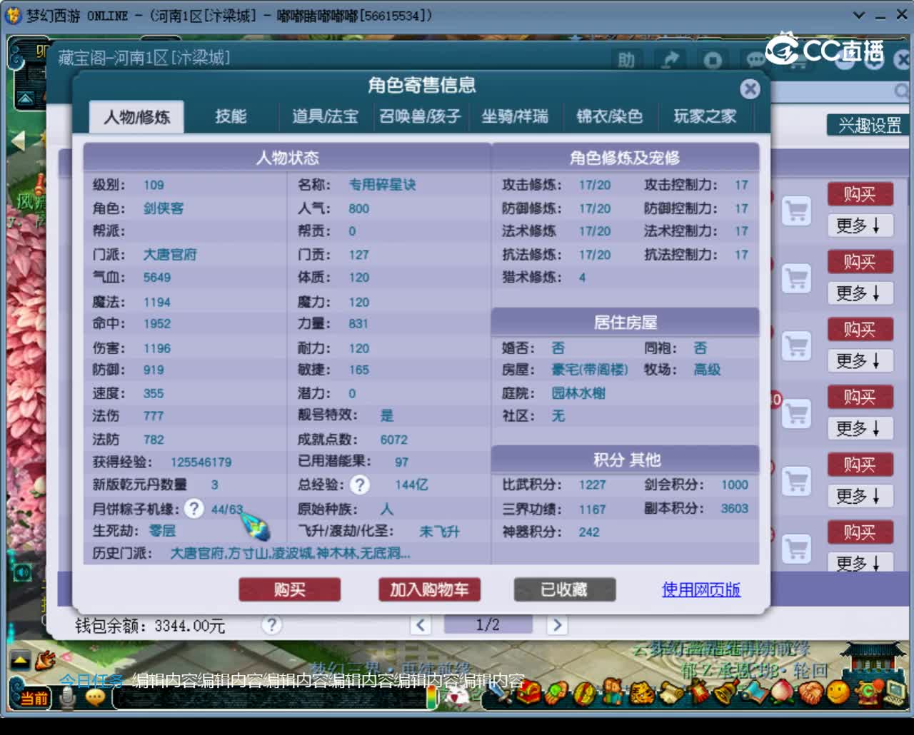914x735 pixels.
Task: Open the 使用网页版 link
Action: click(700, 589)
